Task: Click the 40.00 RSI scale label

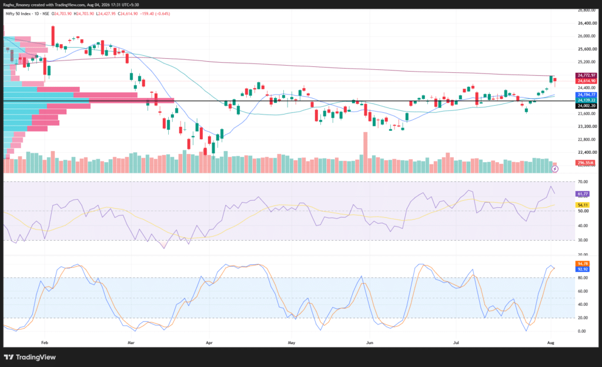Action: pyautogui.click(x=583, y=225)
